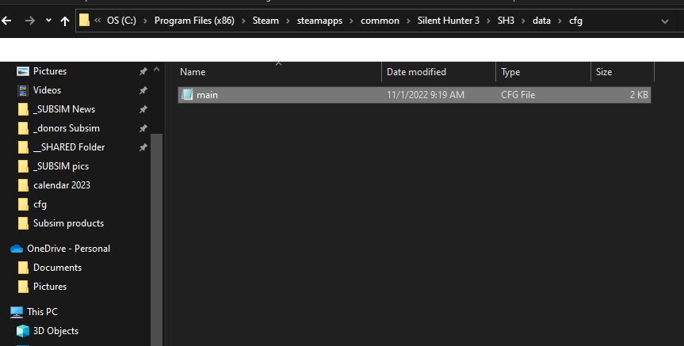Unpin _SUBSIM News using its pin icon
This screenshot has width=684, height=346.
[x=143, y=109]
